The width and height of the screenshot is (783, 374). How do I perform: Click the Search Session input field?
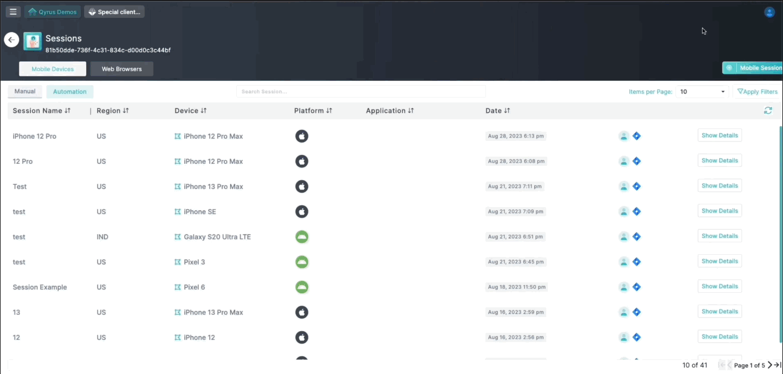point(361,92)
